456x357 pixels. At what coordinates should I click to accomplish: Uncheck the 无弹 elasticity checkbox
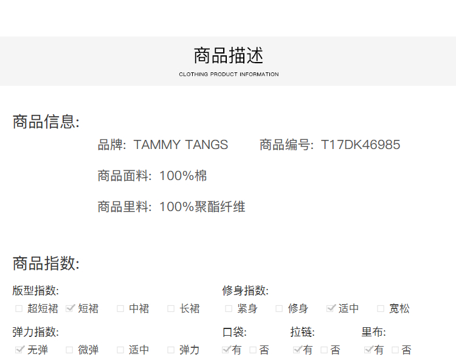click(19, 350)
